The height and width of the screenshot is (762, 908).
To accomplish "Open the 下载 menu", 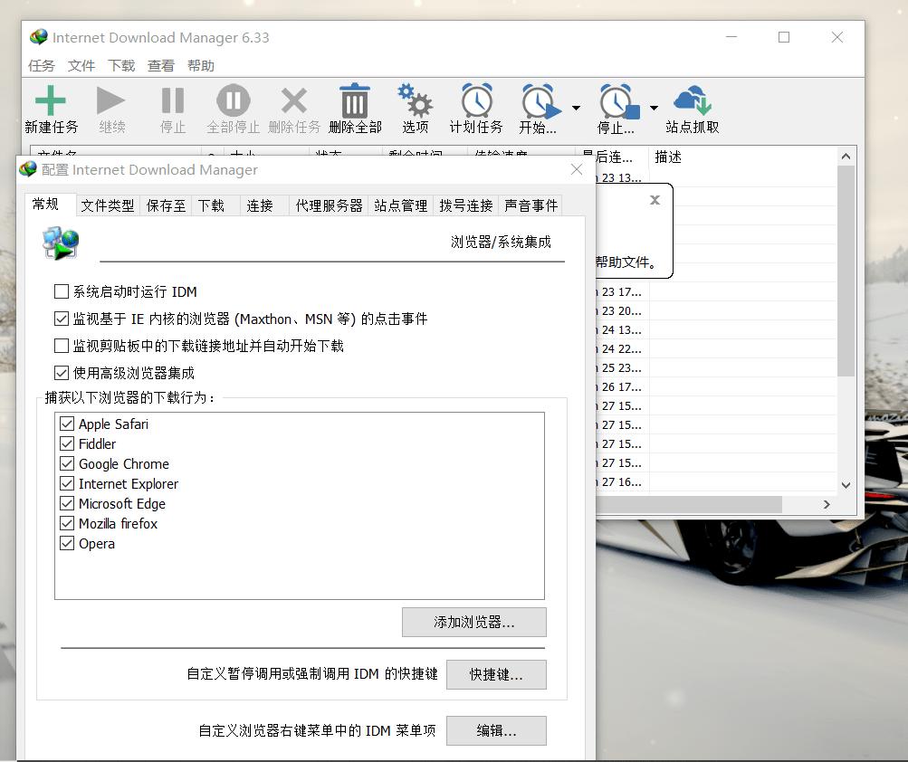I will [122, 64].
